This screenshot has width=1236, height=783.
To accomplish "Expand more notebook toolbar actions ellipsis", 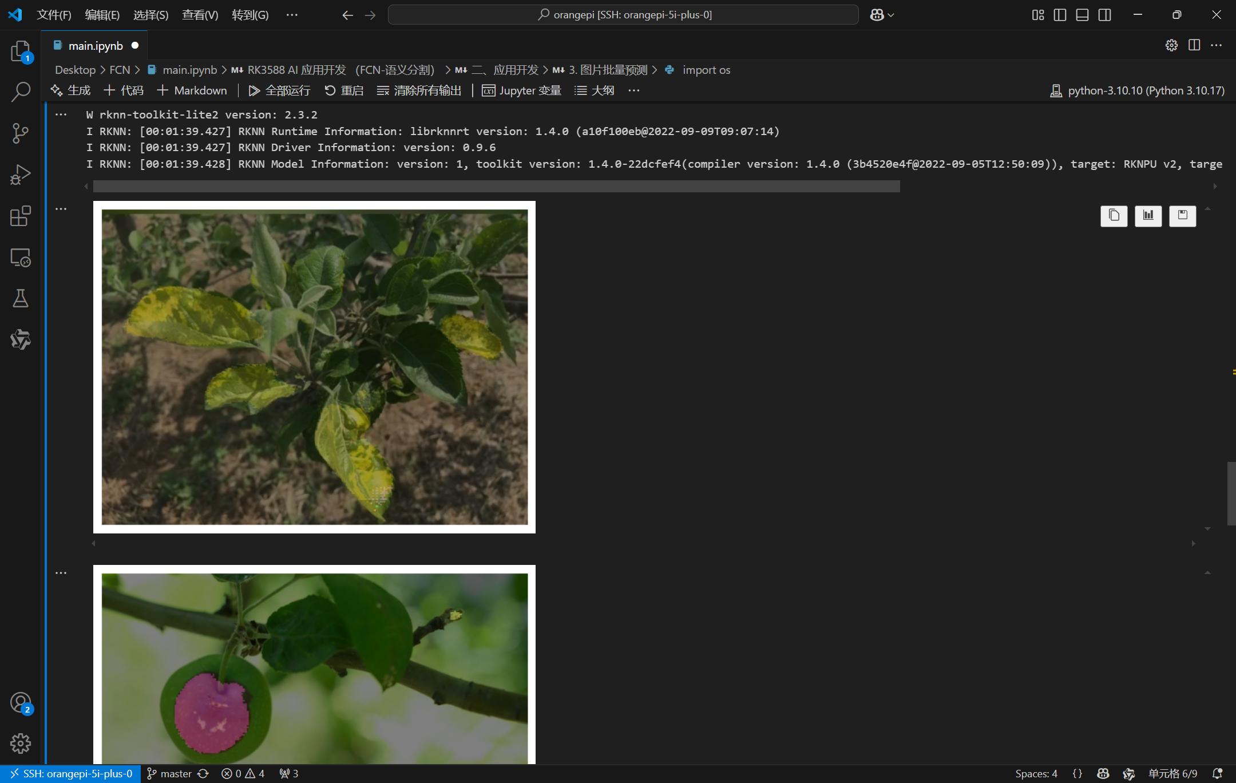I will click(633, 90).
